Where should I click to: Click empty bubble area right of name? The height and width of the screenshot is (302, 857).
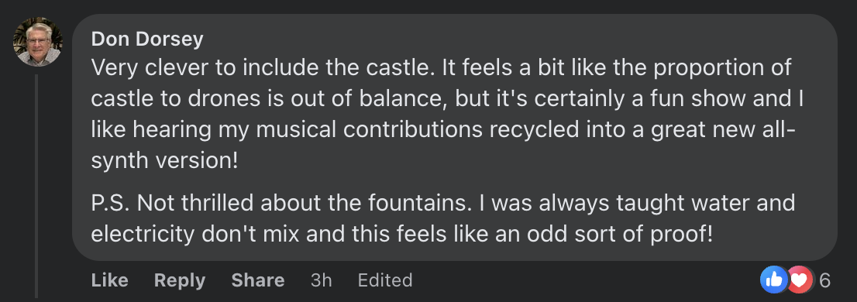tap(514, 38)
